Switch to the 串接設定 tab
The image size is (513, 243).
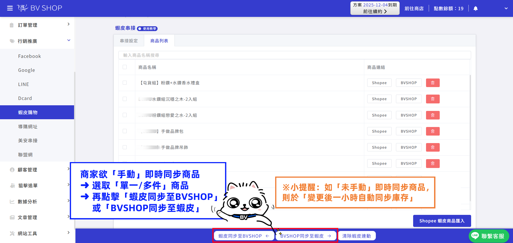pos(129,41)
